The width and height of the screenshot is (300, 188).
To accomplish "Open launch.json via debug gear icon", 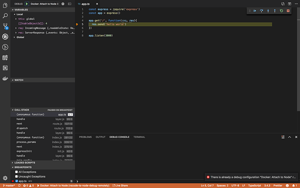I will (x=63, y=4).
